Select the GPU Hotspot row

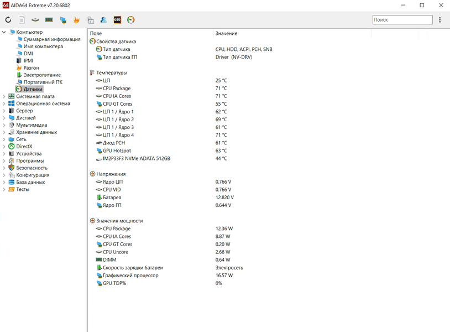coord(161,151)
